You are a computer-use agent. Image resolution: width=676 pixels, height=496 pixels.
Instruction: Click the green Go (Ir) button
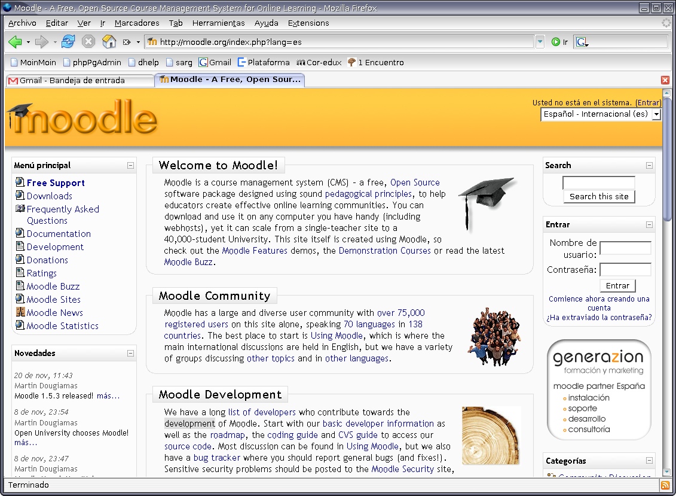(x=559, y=42)
